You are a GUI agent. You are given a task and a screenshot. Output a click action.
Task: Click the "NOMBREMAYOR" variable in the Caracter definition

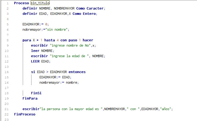[x=64, y=8]
